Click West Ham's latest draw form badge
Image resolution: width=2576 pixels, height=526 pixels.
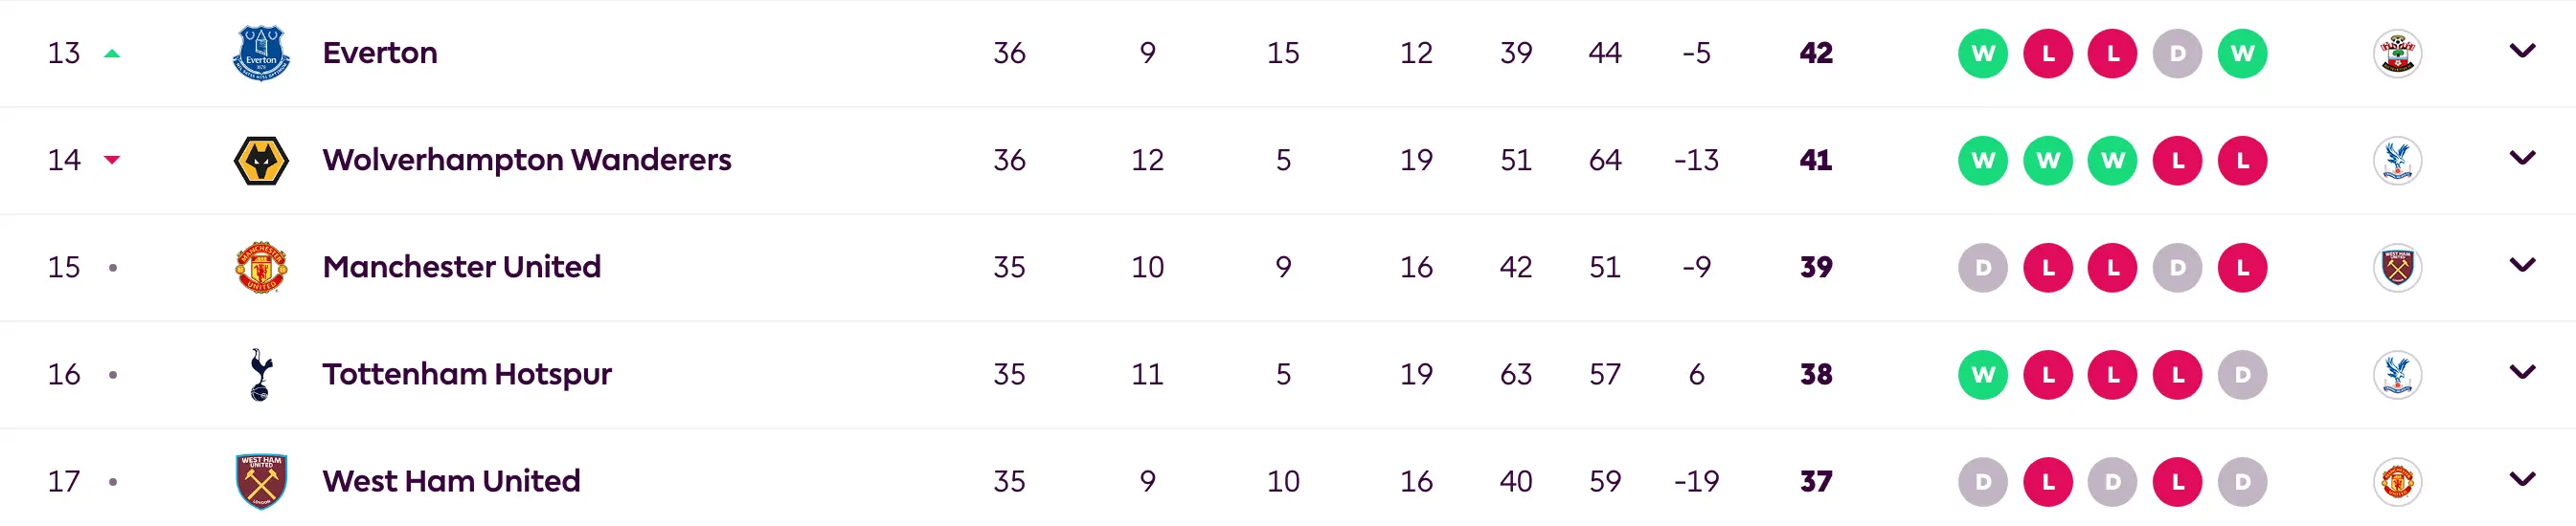pos(2242,482)
